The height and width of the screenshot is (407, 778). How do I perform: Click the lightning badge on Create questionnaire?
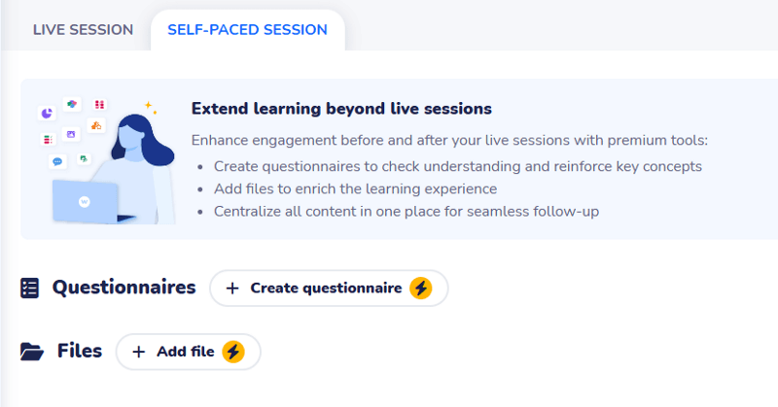[420, 288]
